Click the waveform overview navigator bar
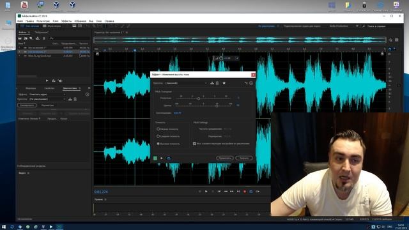Image resolution: width=409 pixels, height=230 pixels. click(240, 40)
